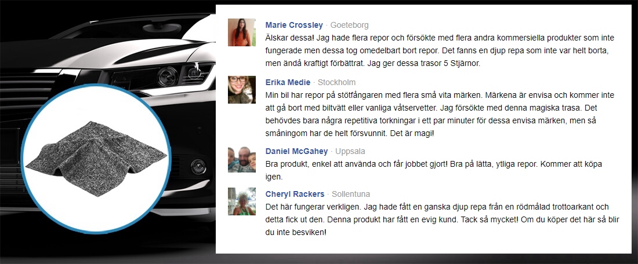Viewport: 638px width, 264px height.
Task: Open the Marie Crossley name link
Action: click(294, 25)
